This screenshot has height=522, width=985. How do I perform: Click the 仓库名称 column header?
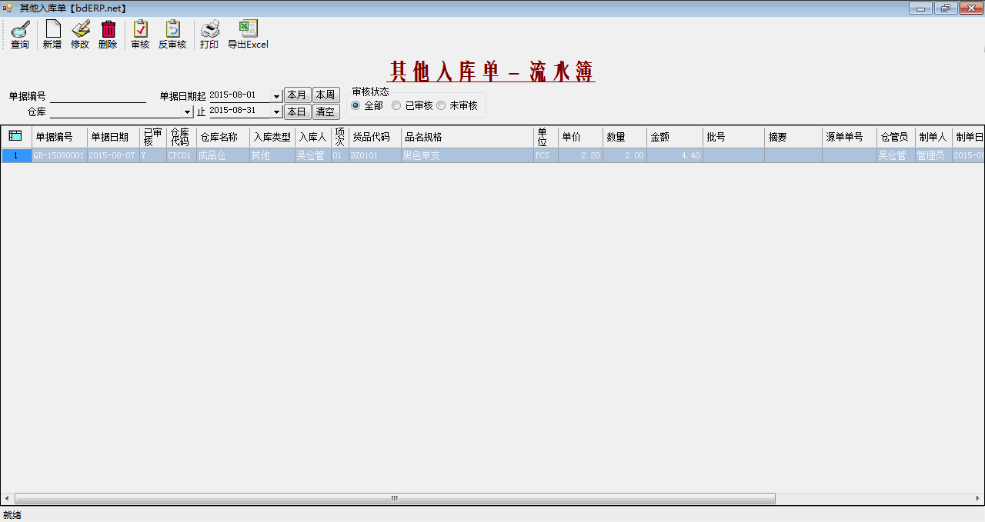click(223, 137)
